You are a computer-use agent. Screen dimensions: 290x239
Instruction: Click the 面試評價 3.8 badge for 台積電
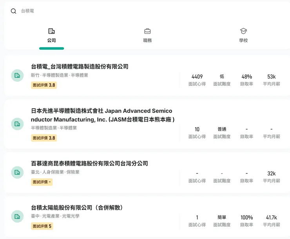44,85
